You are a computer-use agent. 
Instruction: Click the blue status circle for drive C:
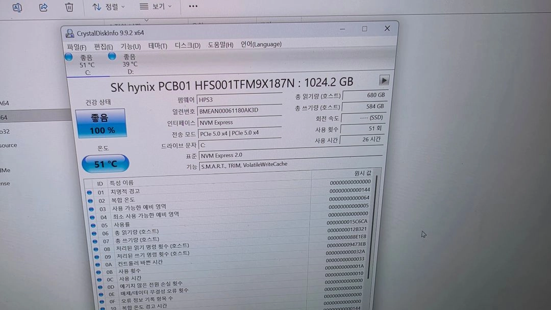click(x=69, y=57)
